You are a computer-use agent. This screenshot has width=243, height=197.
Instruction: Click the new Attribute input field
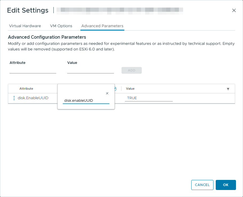(x=33, y=70)
